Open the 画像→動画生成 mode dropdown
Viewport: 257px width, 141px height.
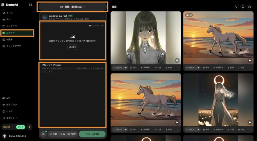(73, 7)
